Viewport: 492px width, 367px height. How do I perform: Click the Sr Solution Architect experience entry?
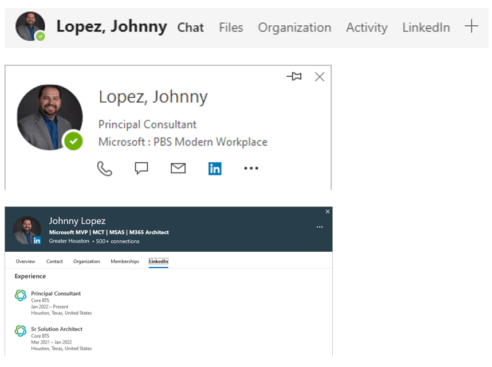[x=56, y=329]
